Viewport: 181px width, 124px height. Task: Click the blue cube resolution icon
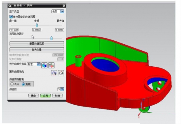tap(44, 65)
